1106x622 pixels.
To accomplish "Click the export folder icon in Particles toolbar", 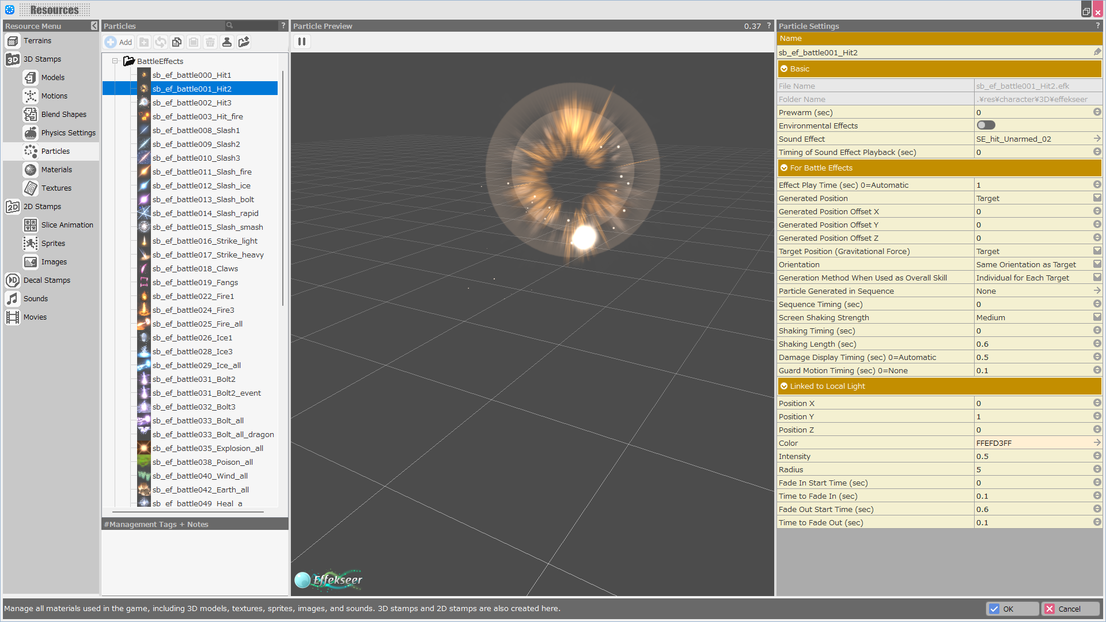I will (x=244, y=42).
